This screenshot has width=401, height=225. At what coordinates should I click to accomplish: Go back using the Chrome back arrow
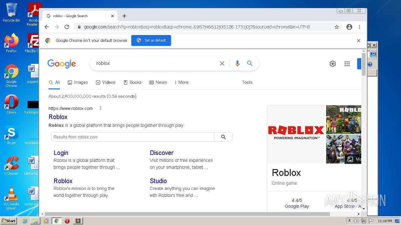tap(47, 27)
